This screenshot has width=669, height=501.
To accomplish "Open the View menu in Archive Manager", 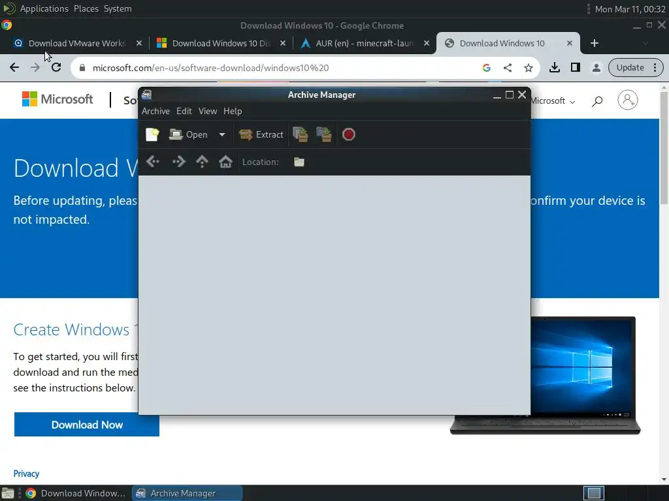I will pos(207,111).
